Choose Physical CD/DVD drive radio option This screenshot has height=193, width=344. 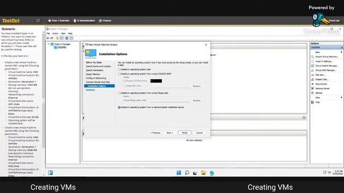135,81
